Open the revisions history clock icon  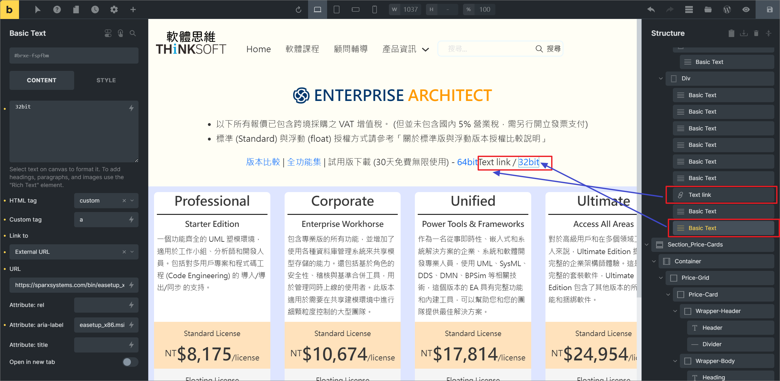(95, 9)
